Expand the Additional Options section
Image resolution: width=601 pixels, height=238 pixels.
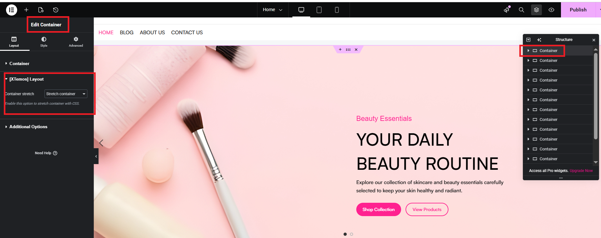[x=47, y=127]
